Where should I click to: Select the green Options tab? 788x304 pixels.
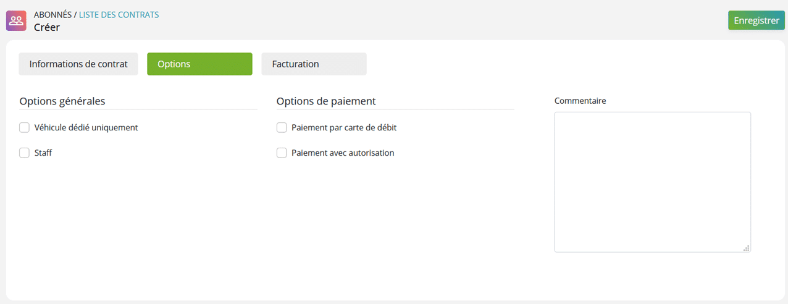coord(199,64)
